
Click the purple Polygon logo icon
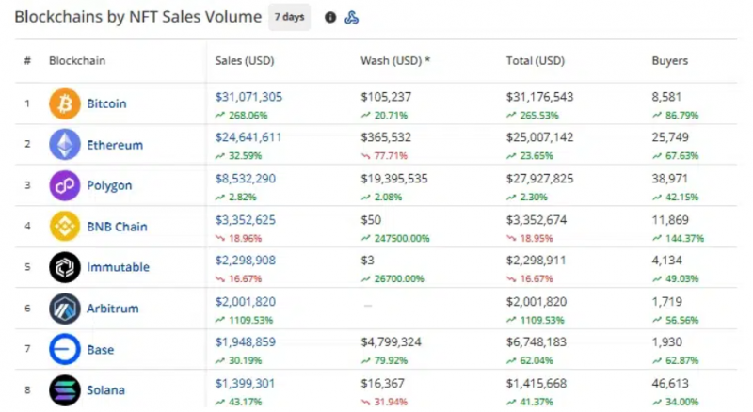tap(64, 185)
